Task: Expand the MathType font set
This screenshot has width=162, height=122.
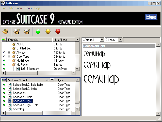Action: click(9, 61)
